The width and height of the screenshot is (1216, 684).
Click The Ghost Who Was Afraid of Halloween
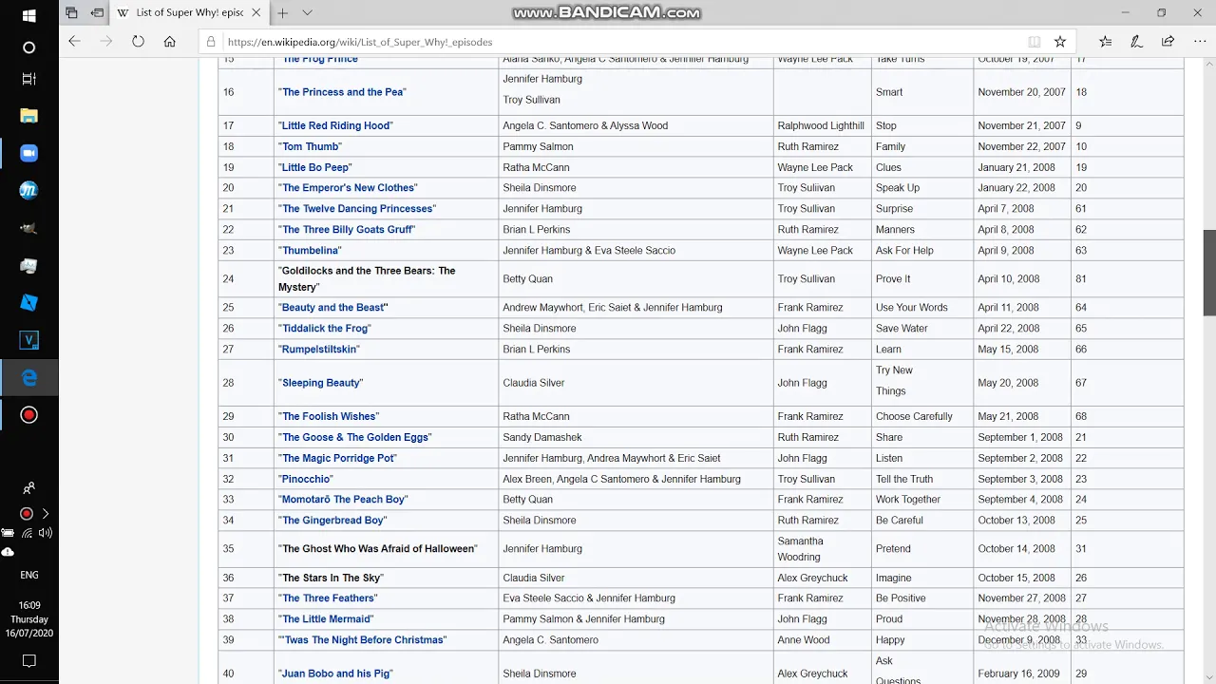pos(378,549)
